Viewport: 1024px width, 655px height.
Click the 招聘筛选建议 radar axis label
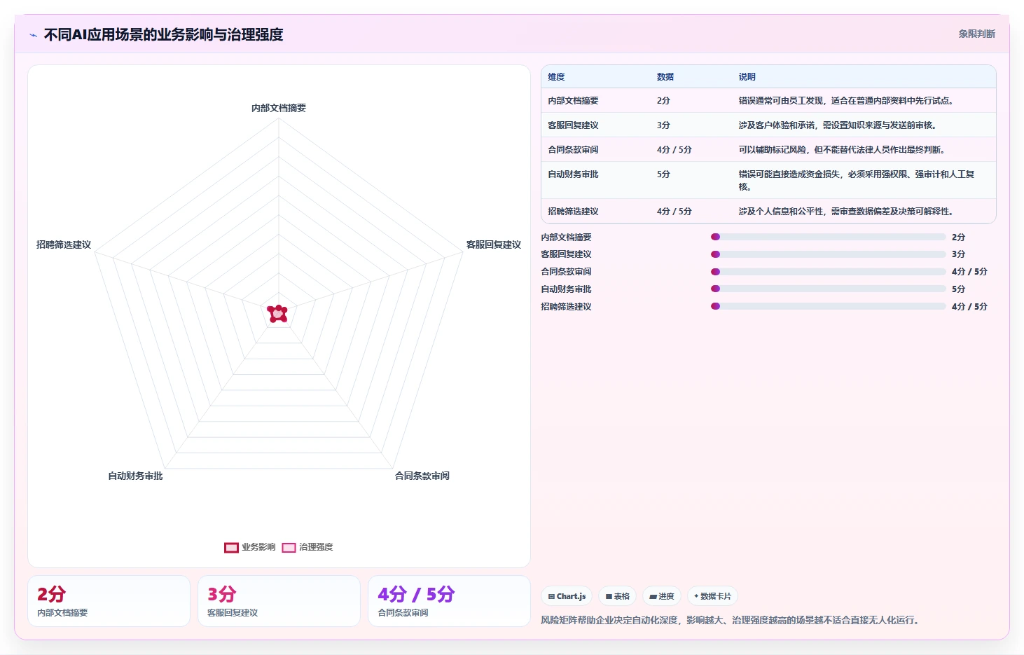(64, 244)
